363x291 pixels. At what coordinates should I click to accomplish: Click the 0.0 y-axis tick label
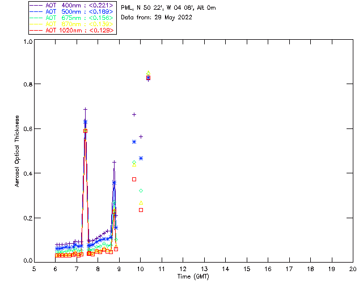pyautogui.click(x=28, y=261)
